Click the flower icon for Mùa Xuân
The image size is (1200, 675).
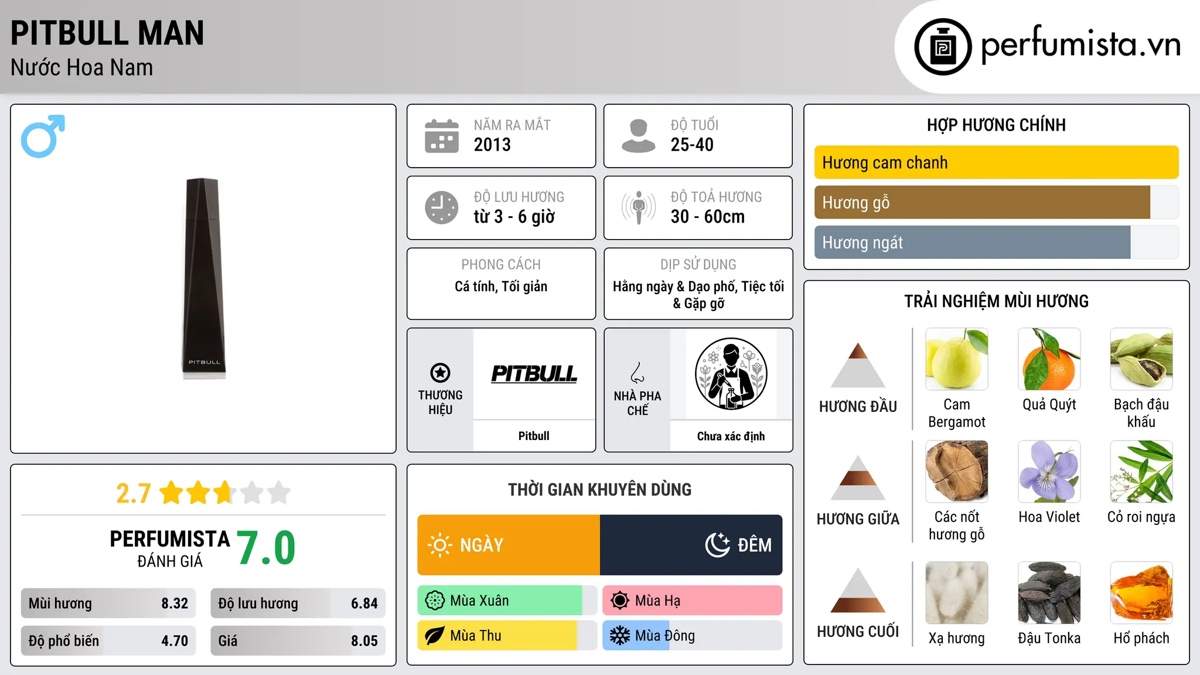[x=435, y=601]
